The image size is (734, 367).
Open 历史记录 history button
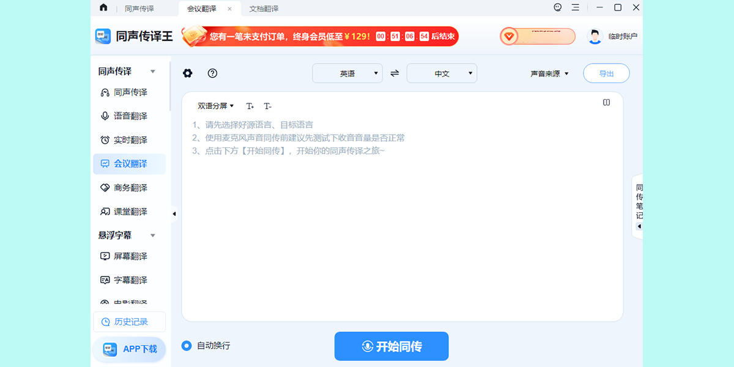(x=129, y=322)
